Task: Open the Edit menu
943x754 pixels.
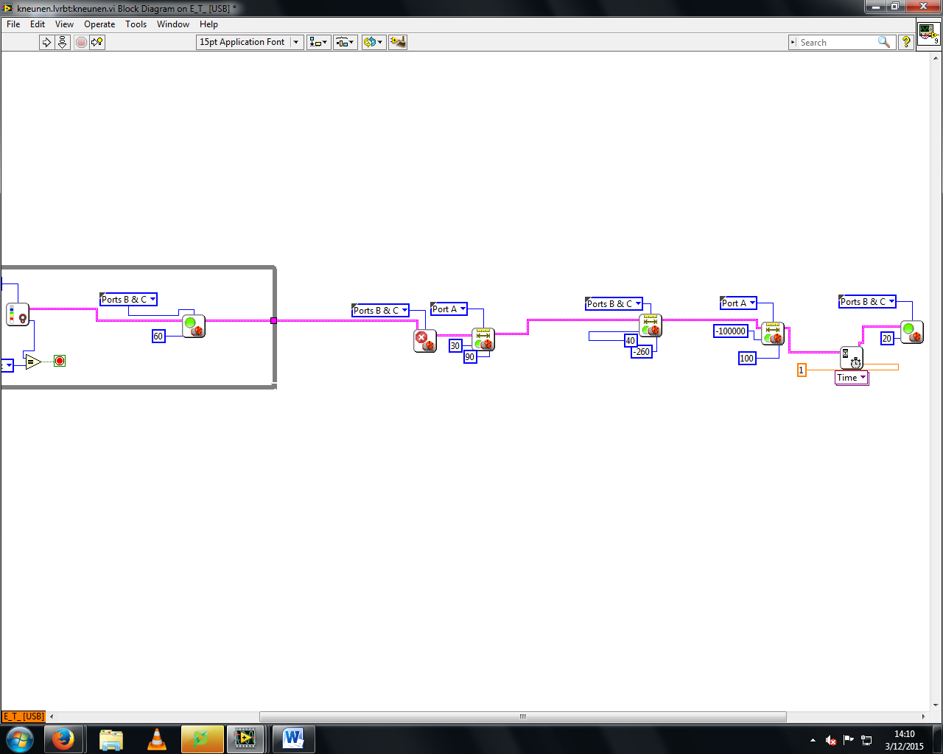Action: click(x=38, y=24)
